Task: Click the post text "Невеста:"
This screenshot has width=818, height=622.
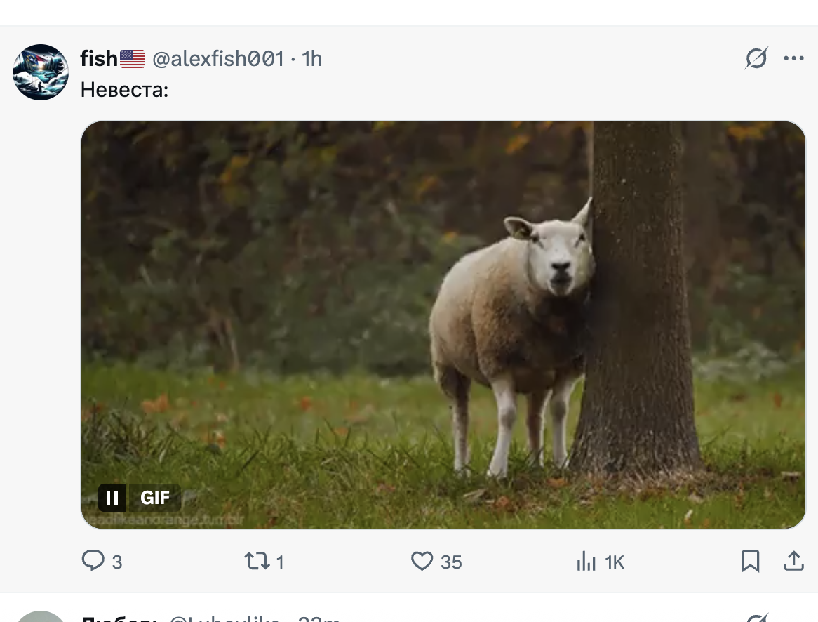Action: click(x=124, y=89)
